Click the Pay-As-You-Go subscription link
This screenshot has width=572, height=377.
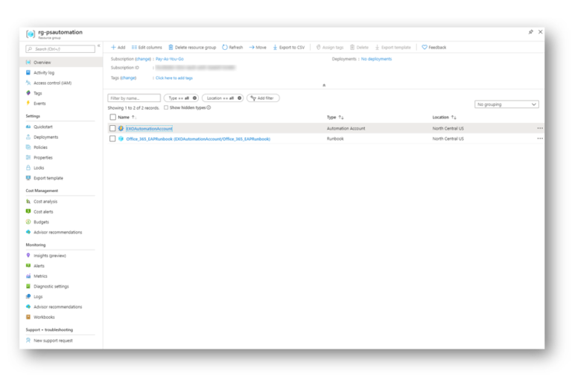(170, 59)
